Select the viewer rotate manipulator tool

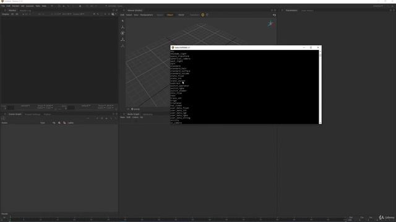click(x=123, y=33)
